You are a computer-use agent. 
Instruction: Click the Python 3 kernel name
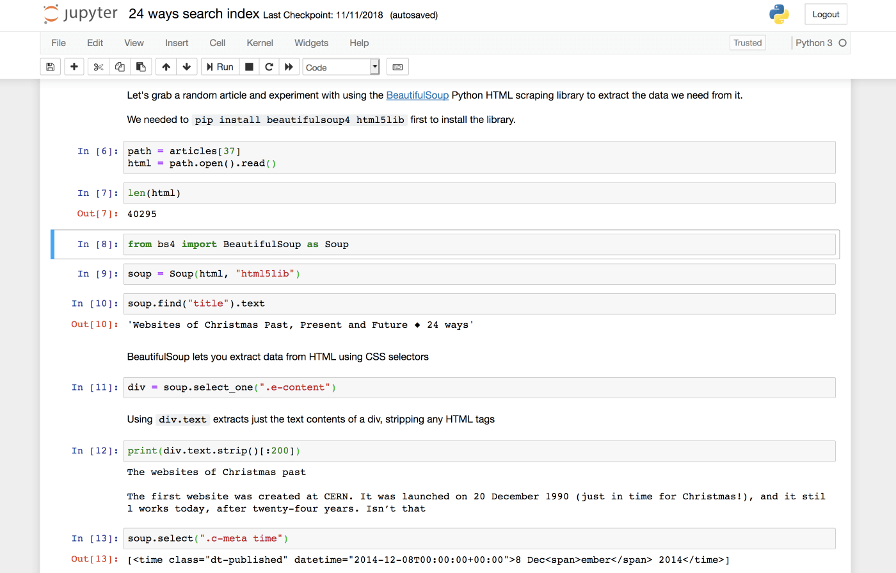[x=813, y=43]
